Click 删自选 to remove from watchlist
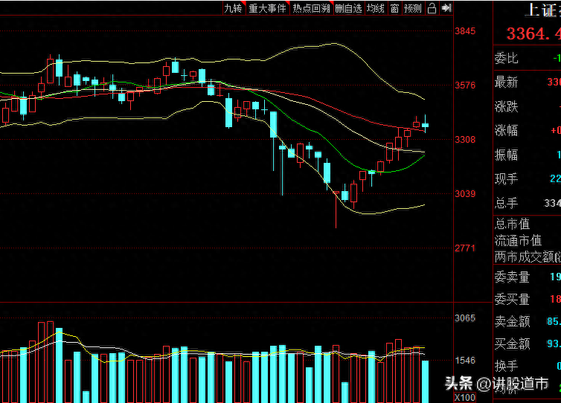This screenshot has width=561, height=403. click(349, 8)
